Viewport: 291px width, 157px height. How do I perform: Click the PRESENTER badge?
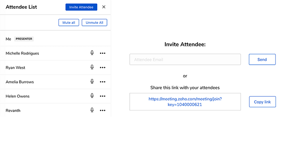[x=24, y=39]
